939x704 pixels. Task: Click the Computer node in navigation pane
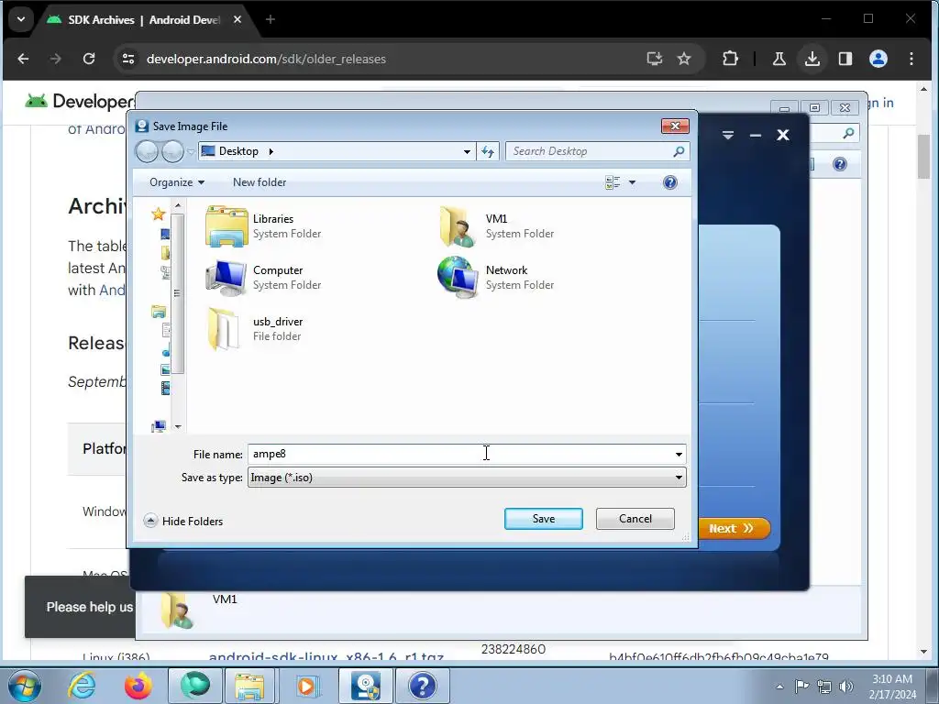(159, 426)
